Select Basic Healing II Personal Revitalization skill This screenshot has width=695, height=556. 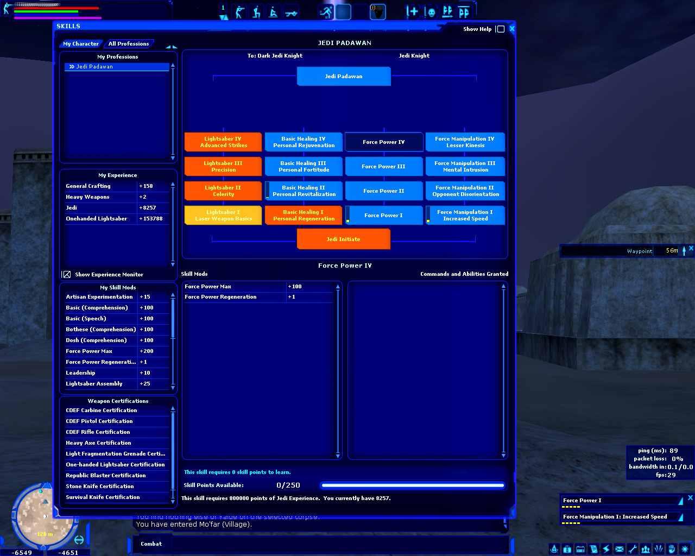(304, 191)
